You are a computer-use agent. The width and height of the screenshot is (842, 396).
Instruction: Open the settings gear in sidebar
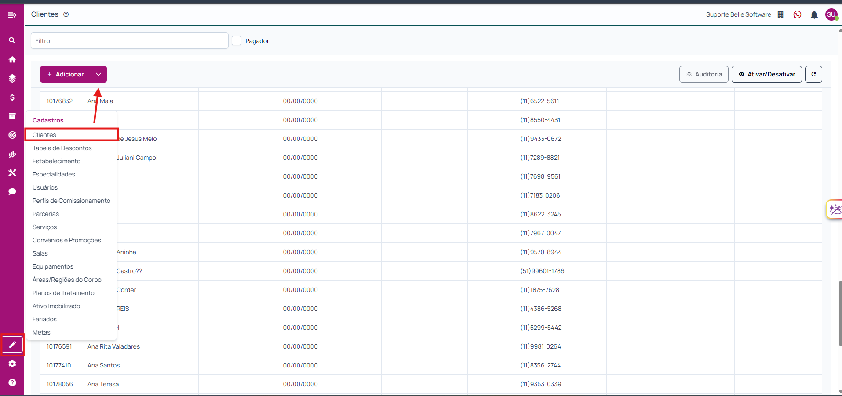(x=12, y=364)
